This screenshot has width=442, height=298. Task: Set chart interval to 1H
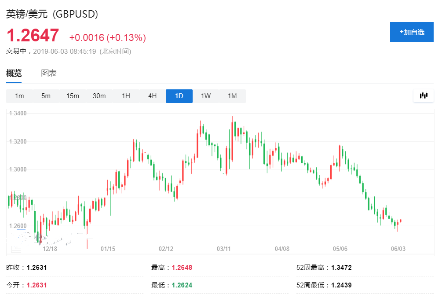click(126, 96)
